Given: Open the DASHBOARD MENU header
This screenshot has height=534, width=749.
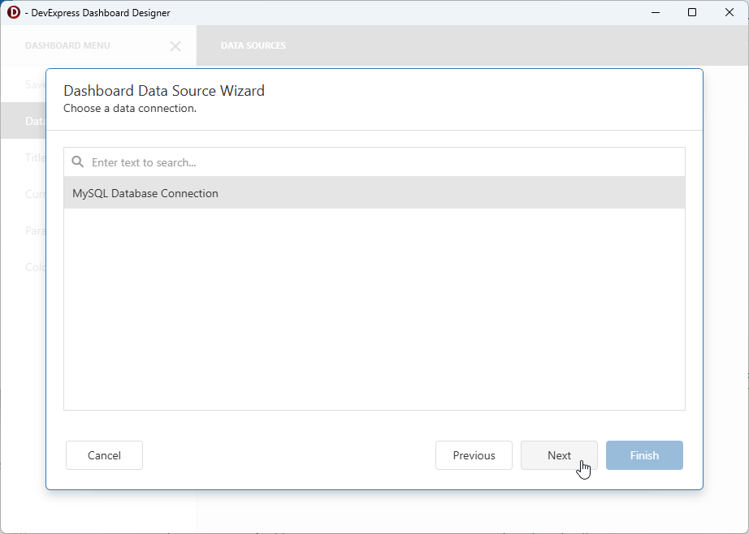Looking at the screenshot, I should [66, 45].
